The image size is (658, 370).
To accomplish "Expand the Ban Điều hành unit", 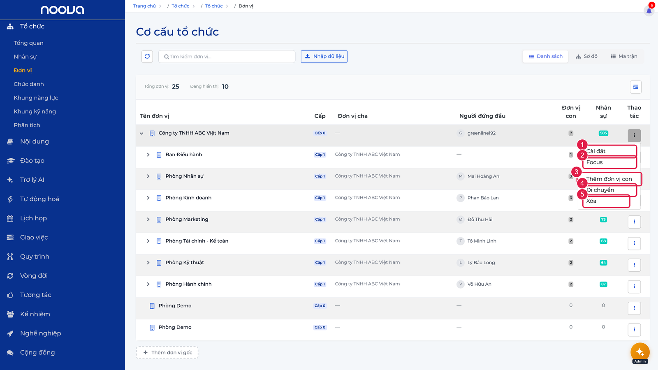I will pyautogui.click(x=148, y=155).
